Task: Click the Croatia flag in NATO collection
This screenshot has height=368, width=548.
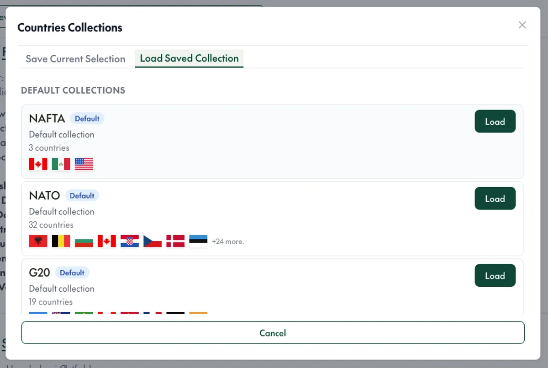Action: coord(129,241)
